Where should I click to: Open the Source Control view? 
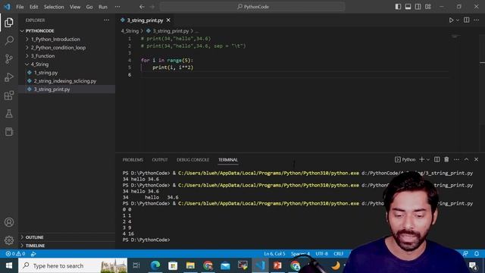[x=9, y=59]
